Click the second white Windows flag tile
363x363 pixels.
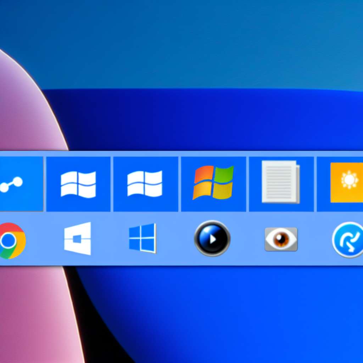tap(146, 184)
